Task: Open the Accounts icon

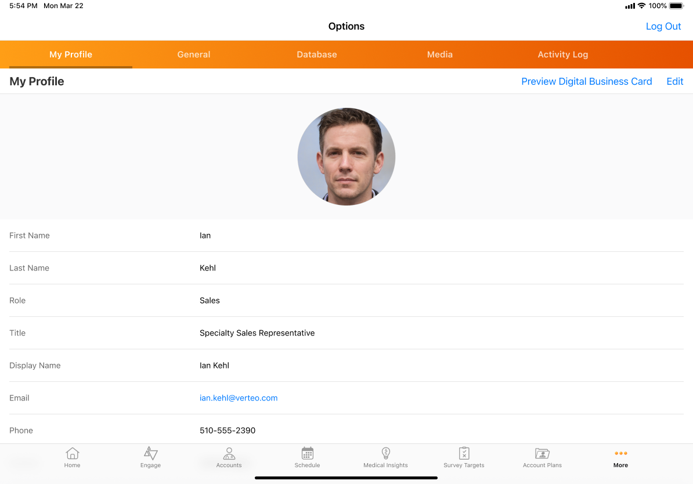Action: [x=229, y=454]
